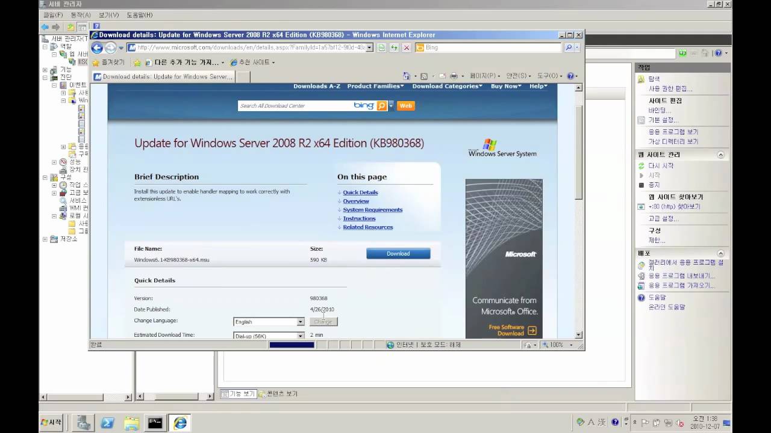
Task: Refresh the page in Internet Explorer
Action: point(394,48)
